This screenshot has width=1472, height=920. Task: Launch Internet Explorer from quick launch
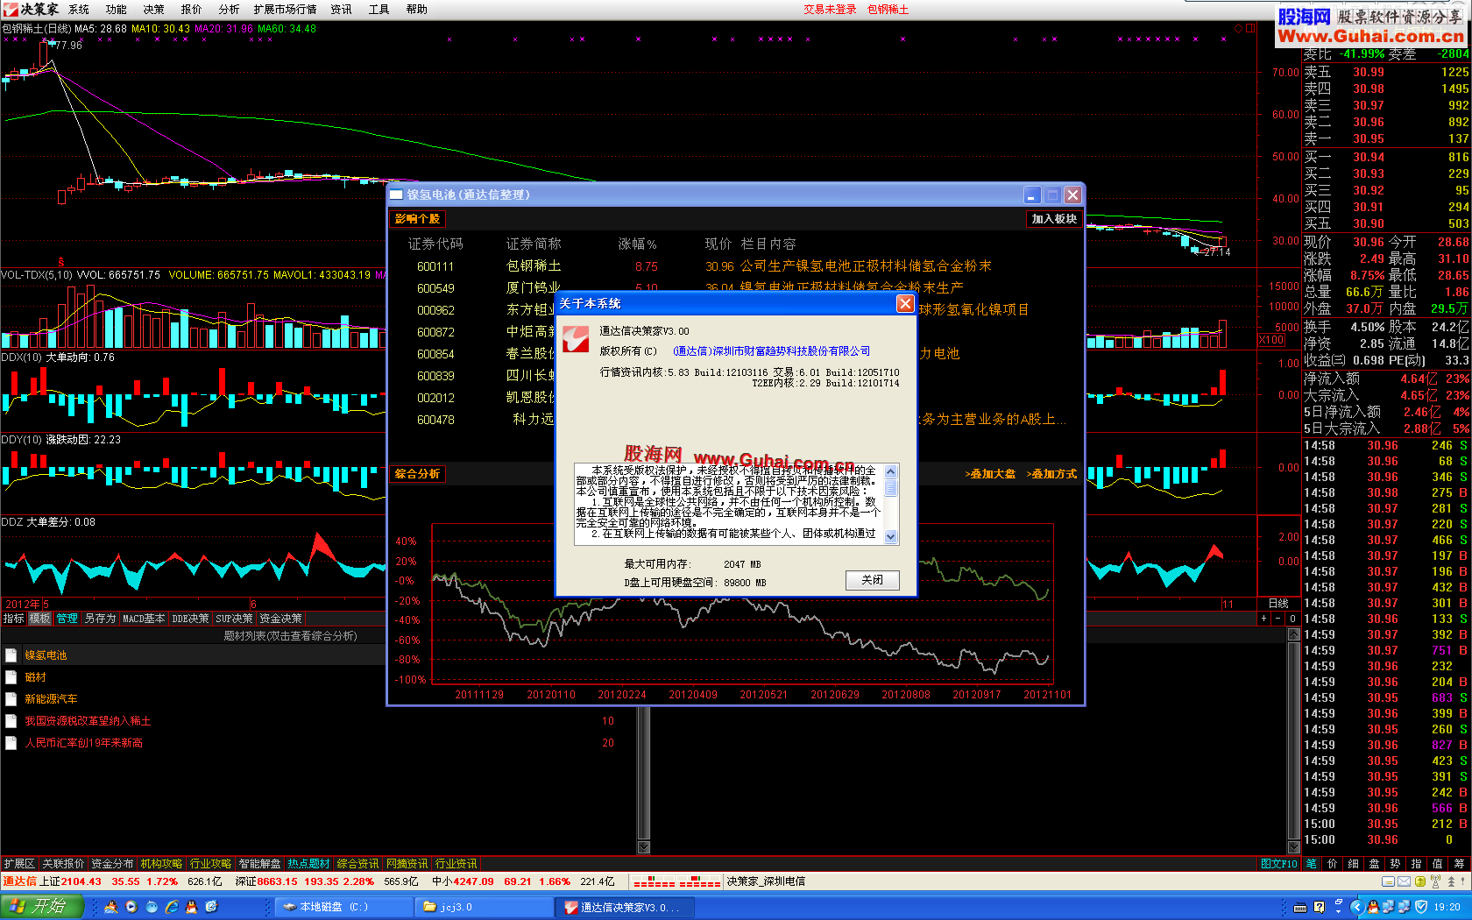(x=172, y=907)
